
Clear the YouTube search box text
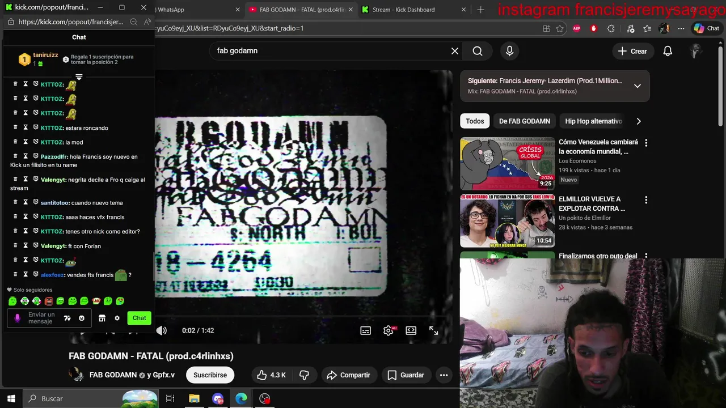point(455,51)
